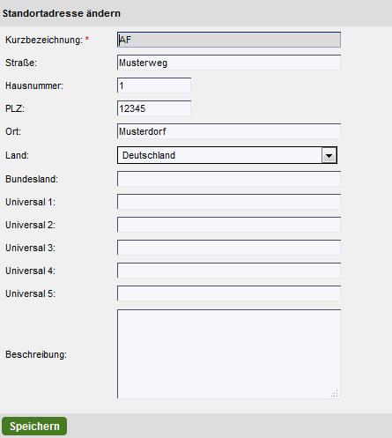The image size is (392, 438).
Task: Focus the Universal 1 input field
Action: click(229, 202)
